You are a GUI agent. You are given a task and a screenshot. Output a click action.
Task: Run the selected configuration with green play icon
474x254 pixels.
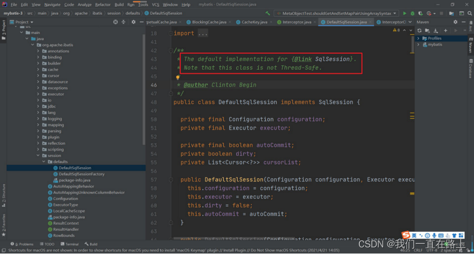point(405,13)
